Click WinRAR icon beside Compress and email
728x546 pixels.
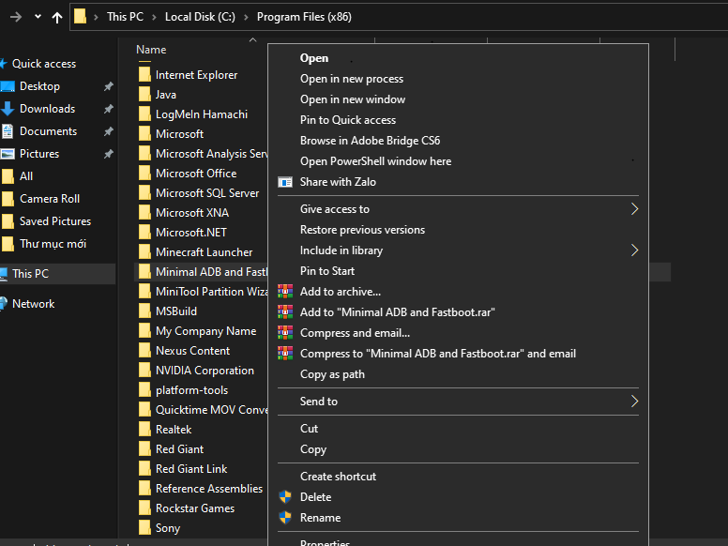pos(285,333)
